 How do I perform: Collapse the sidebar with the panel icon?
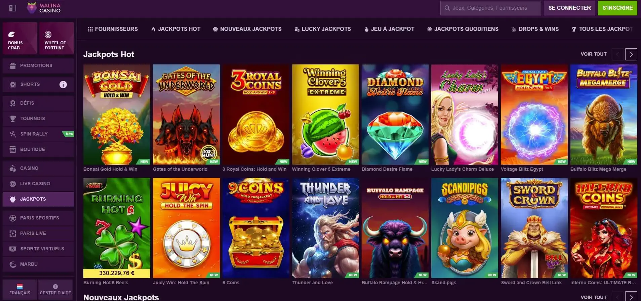click(x=13, y=8)
